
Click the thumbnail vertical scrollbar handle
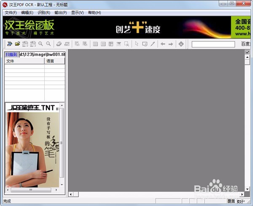pyautogui.click(x=62, y=143)
